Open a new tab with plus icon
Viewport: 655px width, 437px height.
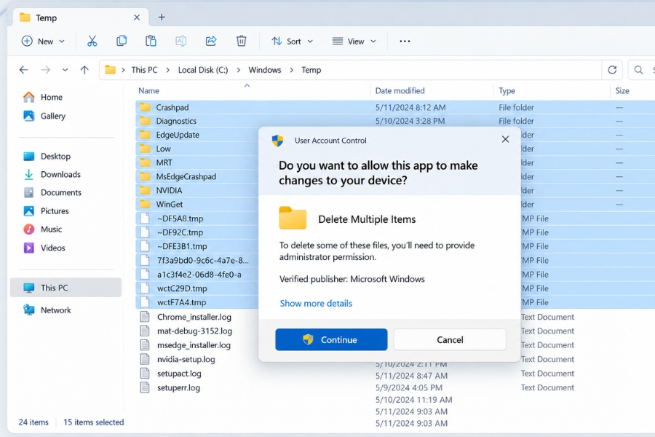[x=162, y=17]
